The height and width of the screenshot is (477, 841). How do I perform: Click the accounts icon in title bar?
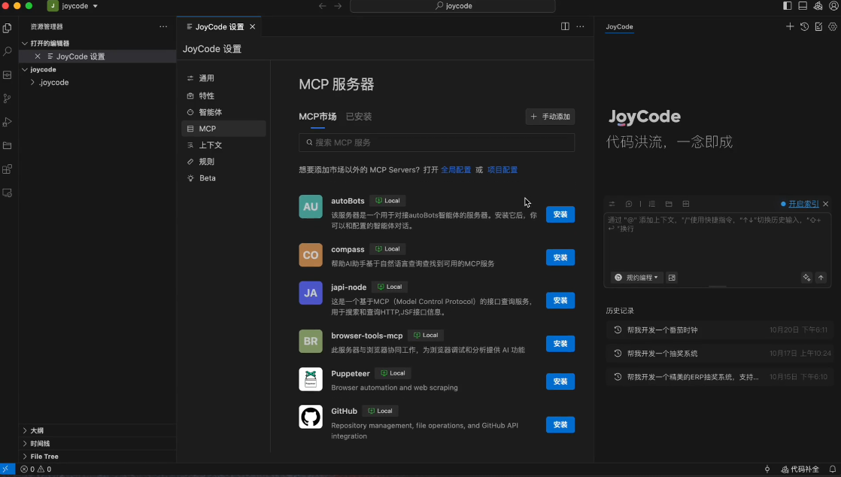click(833, 6)
